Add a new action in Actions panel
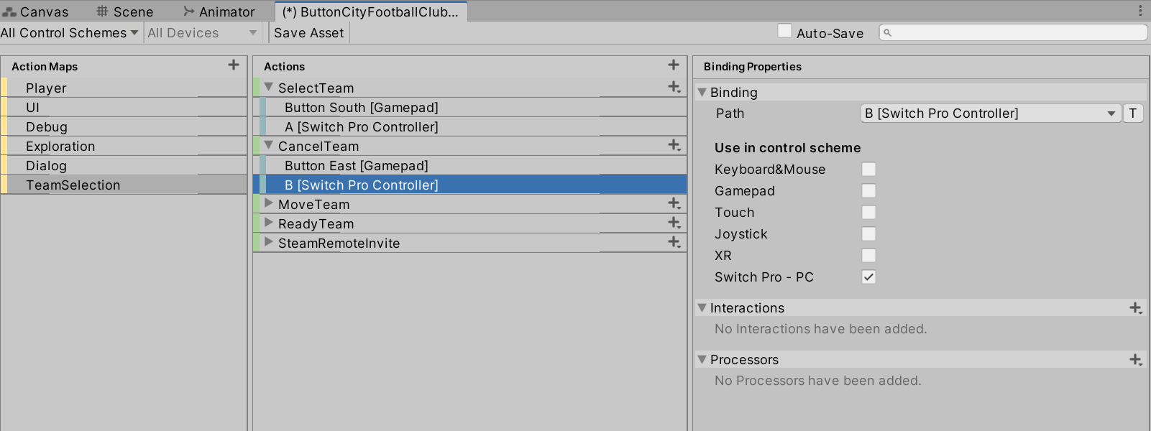The width and height of the screenshot is (1151, 431). pyautogui.click(x=673, y=65)
